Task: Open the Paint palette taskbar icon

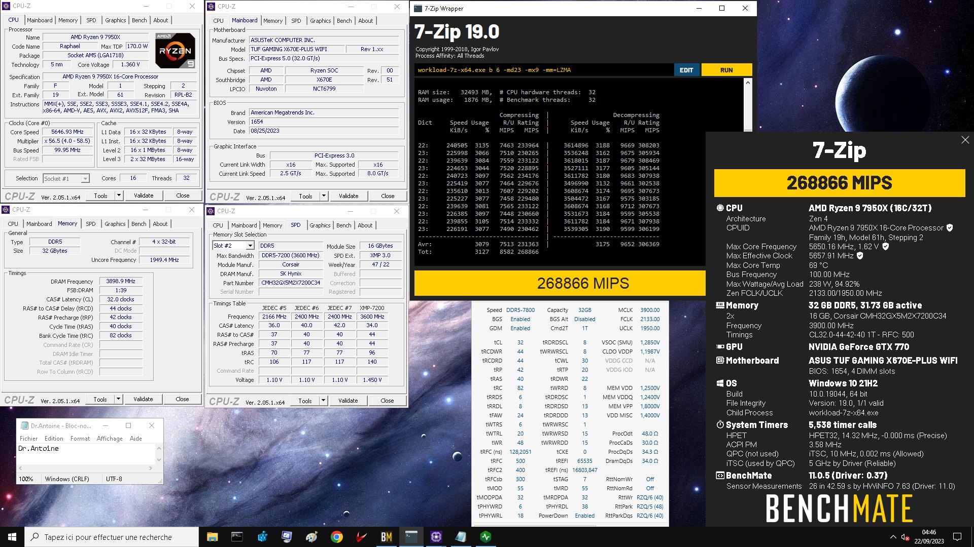Action: (312, 537)
